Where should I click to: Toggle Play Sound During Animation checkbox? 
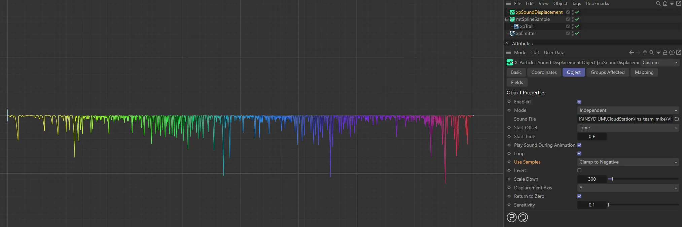[x=579, y=145]
